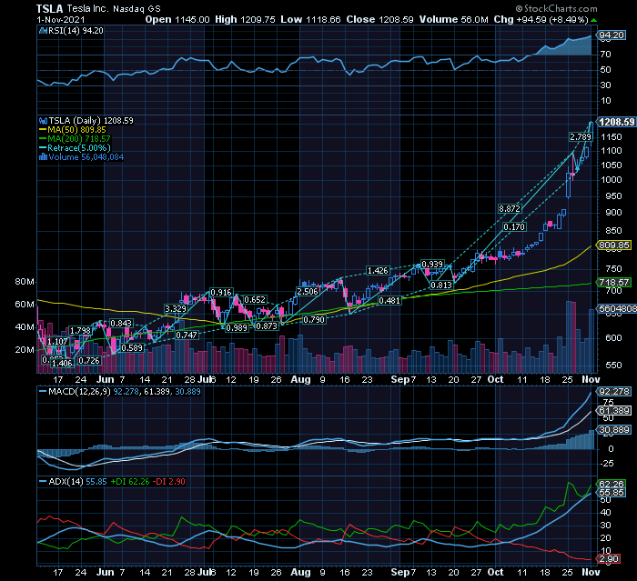Image resolution: width=637 pixels, height=581 pixels.
Task: Click the green up-arrow change indicator
Action: (594, 20)
